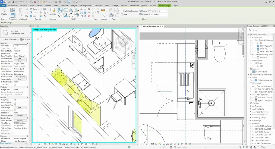Toggle the Annotation Crop checkbox
Screen dimensions: 275x149
[x=15, y=105]
